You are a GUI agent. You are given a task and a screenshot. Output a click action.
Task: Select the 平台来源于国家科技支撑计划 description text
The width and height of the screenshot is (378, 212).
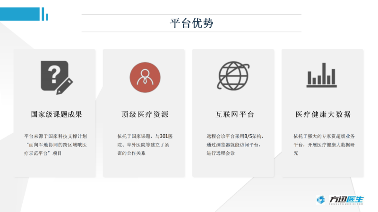[x=55, y=145]
